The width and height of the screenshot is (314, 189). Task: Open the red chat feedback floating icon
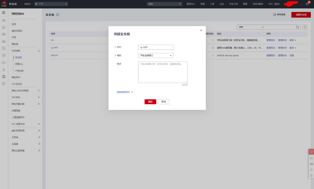(311, 152)
